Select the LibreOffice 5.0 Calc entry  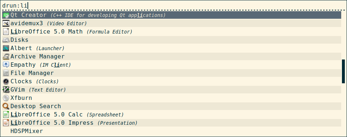pyautogui.click(x=172, y=115)
